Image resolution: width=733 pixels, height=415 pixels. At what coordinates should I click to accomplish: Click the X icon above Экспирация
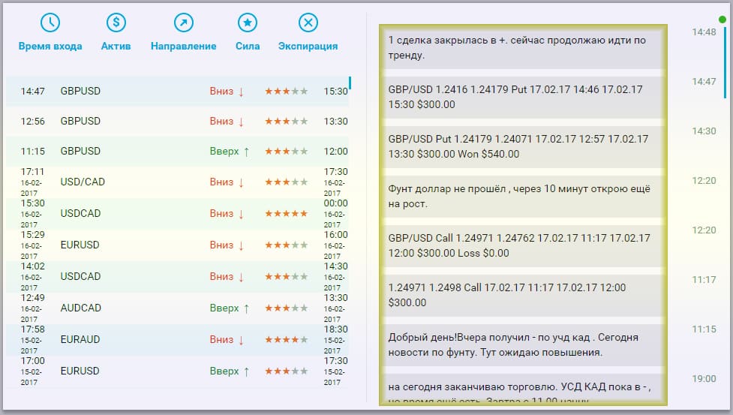308,23
